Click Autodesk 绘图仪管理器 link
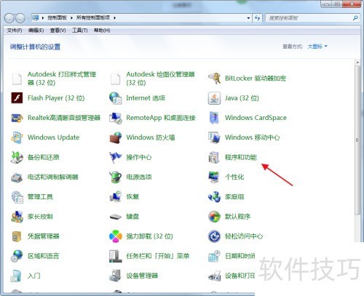 [160, 79]
